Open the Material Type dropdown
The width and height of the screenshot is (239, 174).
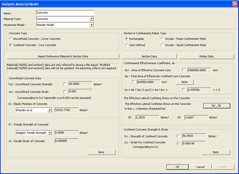pyautogui.click(x=91, y=19)
